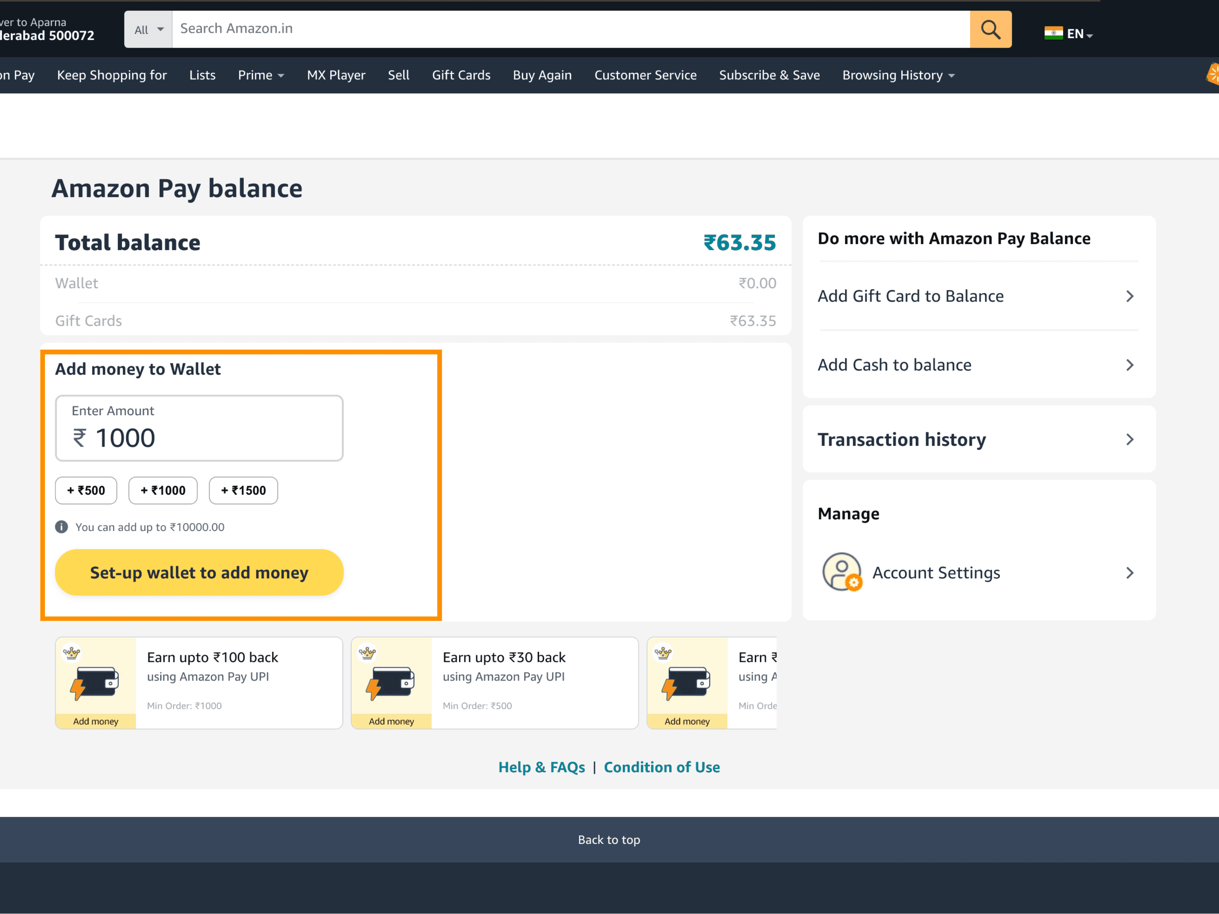The width and height of the screenshot is (1219, 914).
Task: Click Add money label on third card
Action: pos(687,721)
